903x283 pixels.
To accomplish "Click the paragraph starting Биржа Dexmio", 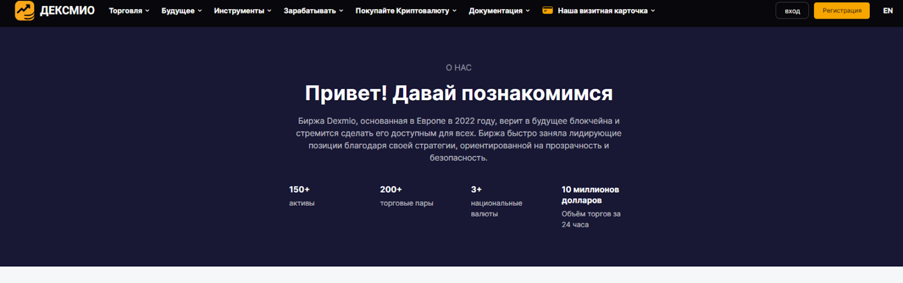I will point(459,139).
